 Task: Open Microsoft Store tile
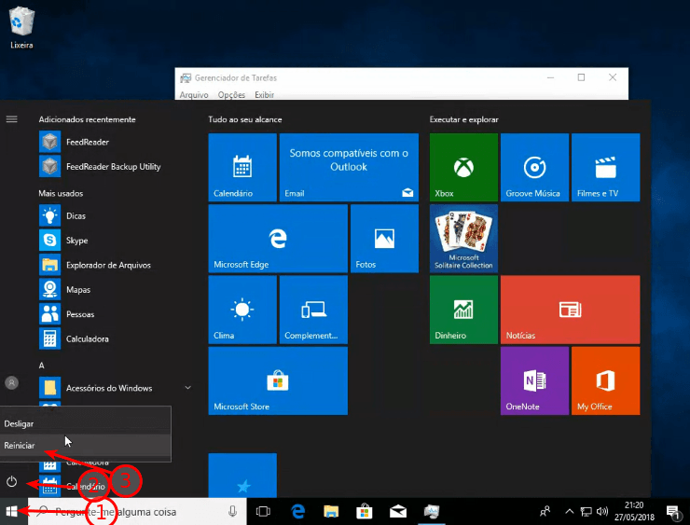(277, 380)
